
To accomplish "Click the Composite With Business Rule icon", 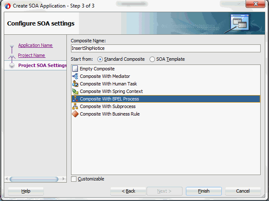I will click(75, 114).
